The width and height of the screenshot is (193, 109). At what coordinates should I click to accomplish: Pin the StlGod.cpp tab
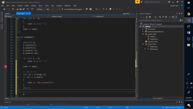(27, 13)
